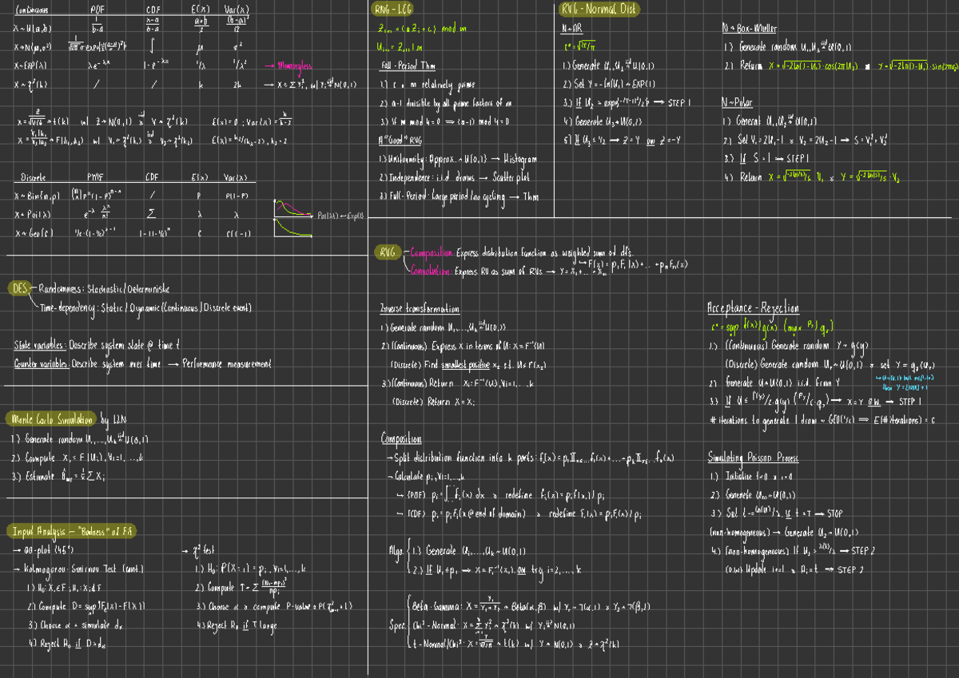Click the "Full-Period Thm" underlined heading
This screenshot has width=959, height=678.
pyautogui.click(x=407, y=67)
